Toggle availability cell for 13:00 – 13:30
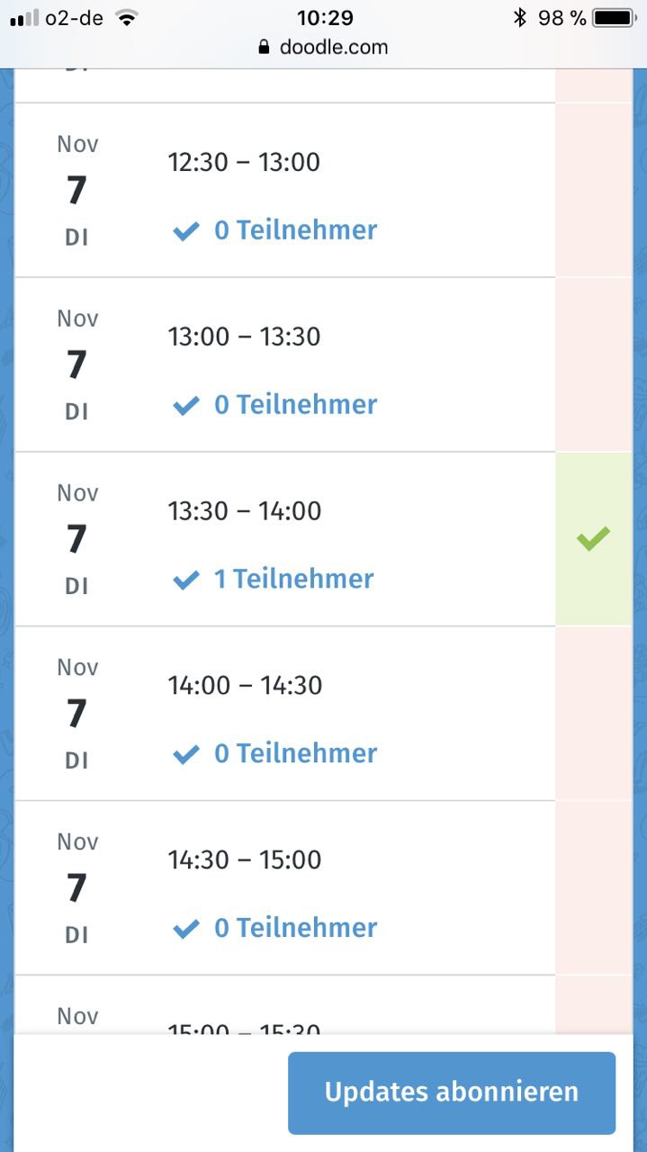The height and width of the screenshot is (1152, 647). pos(594,364)
